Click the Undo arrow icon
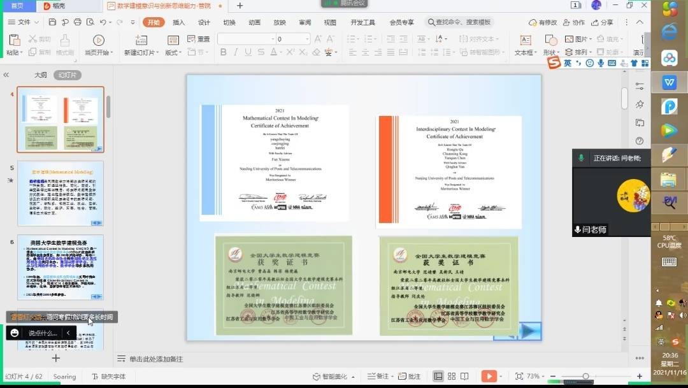 click(103, 22)
